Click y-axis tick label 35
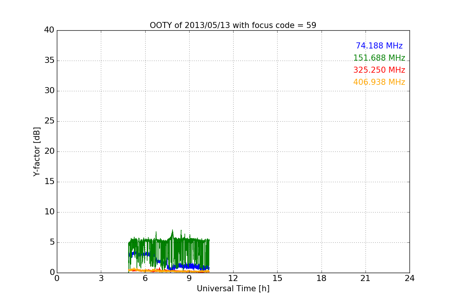Viewport: 455px width, 303px height. pyautogui.click(x=49, y=60)
